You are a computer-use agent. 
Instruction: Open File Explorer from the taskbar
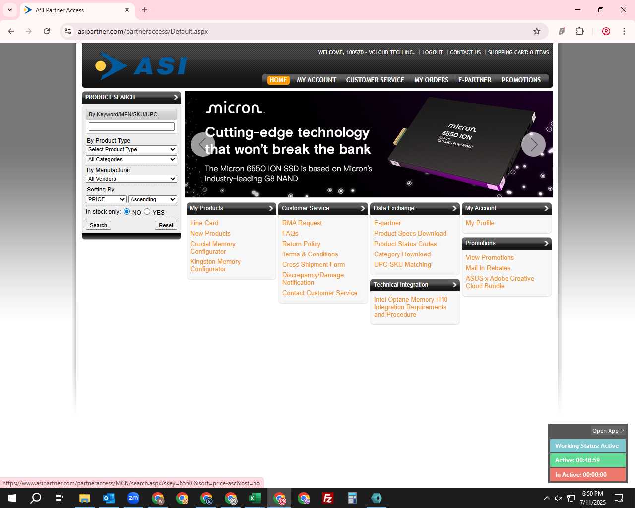(84, 498)
